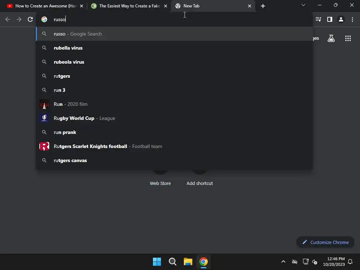
Task: Click the Rutgers 'R' logo thumbnail
Action: coord(44,146)
